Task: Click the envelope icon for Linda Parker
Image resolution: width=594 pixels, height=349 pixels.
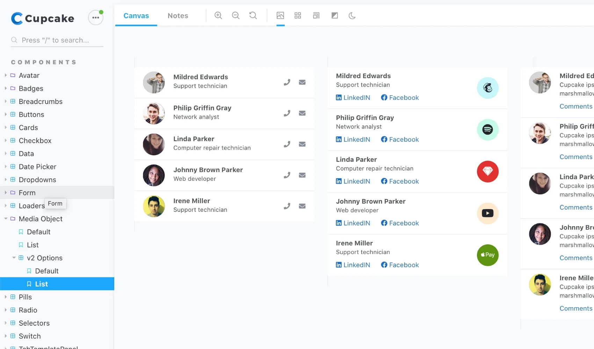Action: click(x=302, y=144)
